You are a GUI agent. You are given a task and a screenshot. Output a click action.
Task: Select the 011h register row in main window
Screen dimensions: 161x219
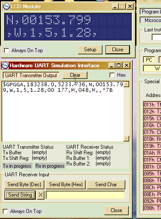152,105
